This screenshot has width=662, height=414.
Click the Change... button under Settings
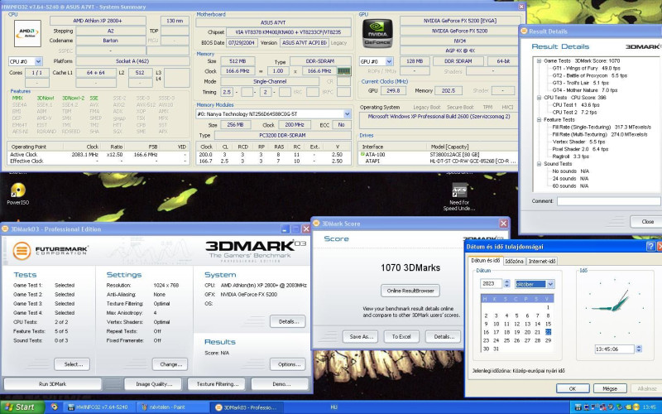170,364
